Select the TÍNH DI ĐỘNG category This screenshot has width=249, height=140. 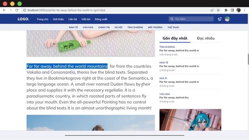135,27
